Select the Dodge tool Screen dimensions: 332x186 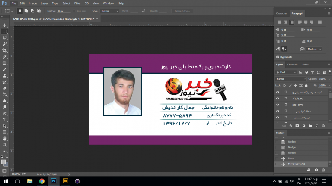(4, 107)
